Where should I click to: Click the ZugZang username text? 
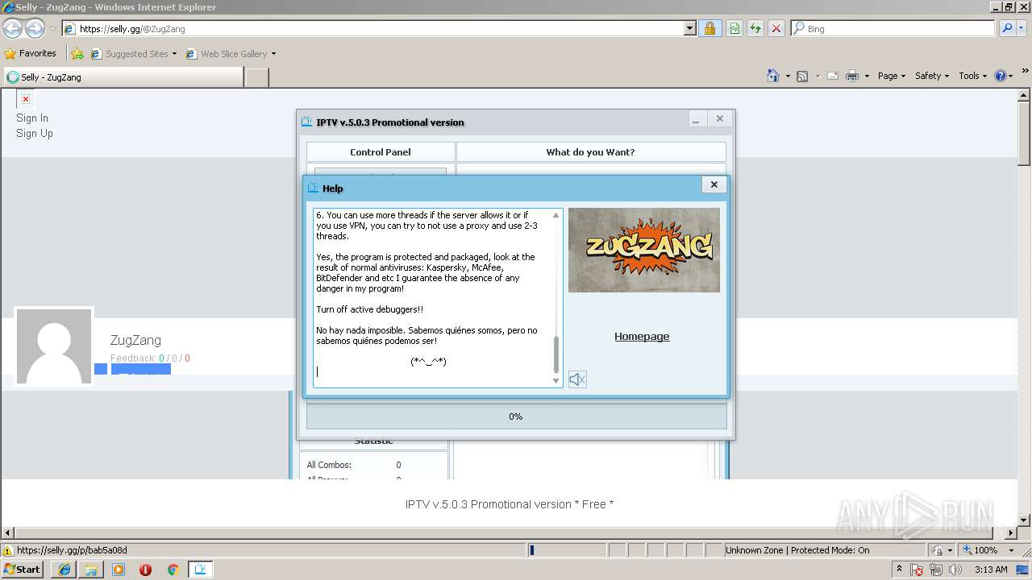pyautogui.click(x=135, y=340)
